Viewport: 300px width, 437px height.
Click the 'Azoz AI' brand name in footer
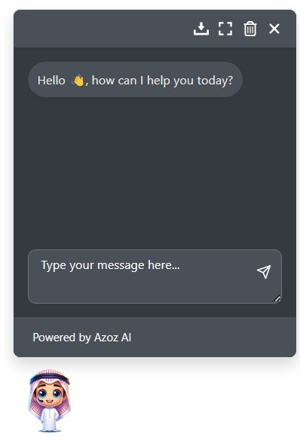(x=112, y=338)
